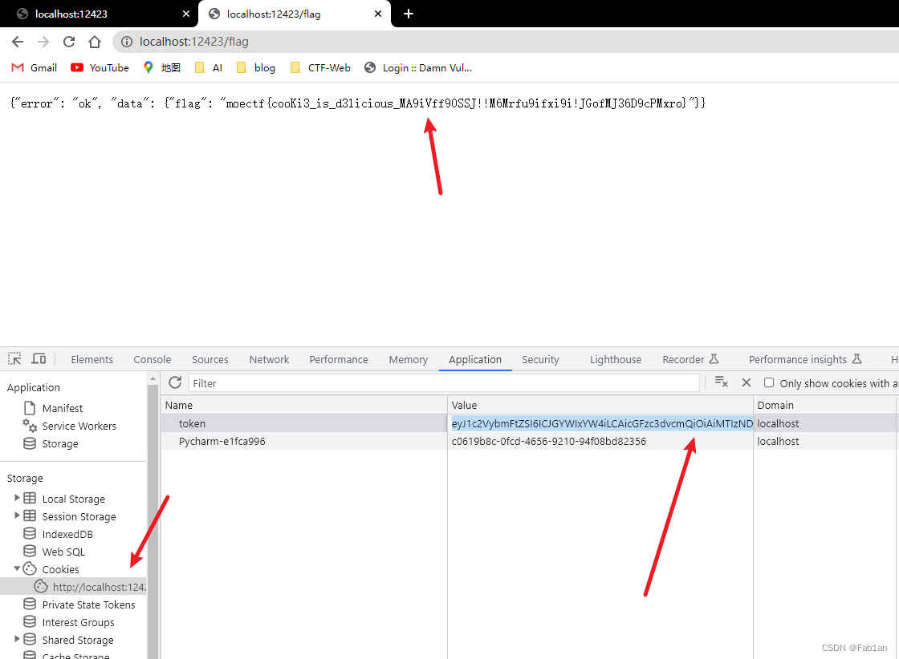
Task: Switch to the Recorder tab
Action: [690, 359]
